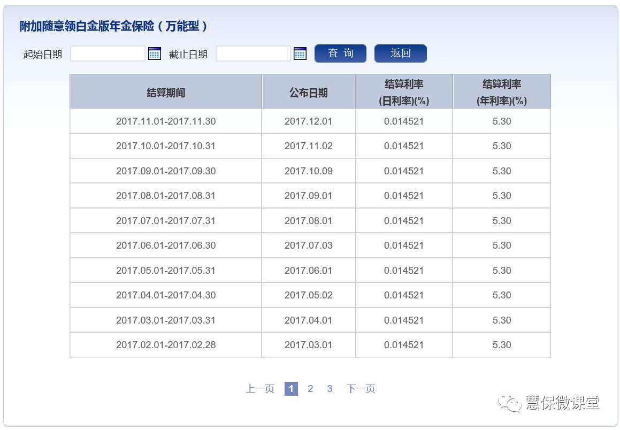Click annual rate 5.30 in 2017.03.01 row
The image size is (620, 430).
click(501, 345)
